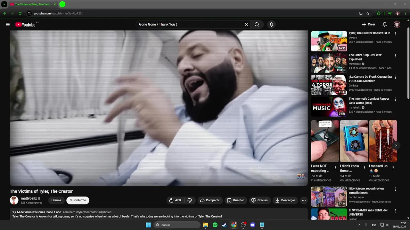Image resolution: width=410 pixels, height=230 pixels.
Task: Go to the YouTube home logo
Action: pyautogui.click(x=25, y=25)
